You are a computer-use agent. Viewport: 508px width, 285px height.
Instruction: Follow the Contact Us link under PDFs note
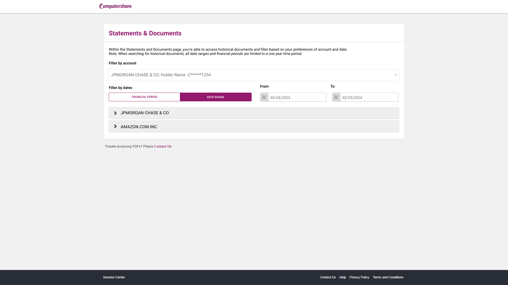point(163,146)
